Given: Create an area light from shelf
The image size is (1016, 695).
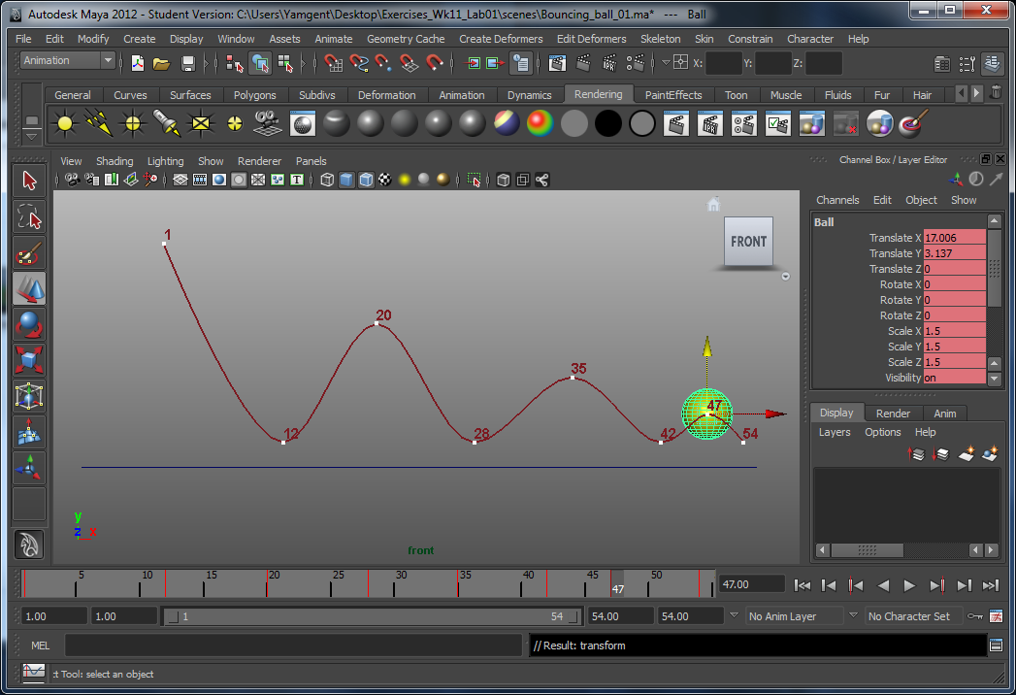Looking at the screenshot, I should pyautogui.click(x=201, y=123).
